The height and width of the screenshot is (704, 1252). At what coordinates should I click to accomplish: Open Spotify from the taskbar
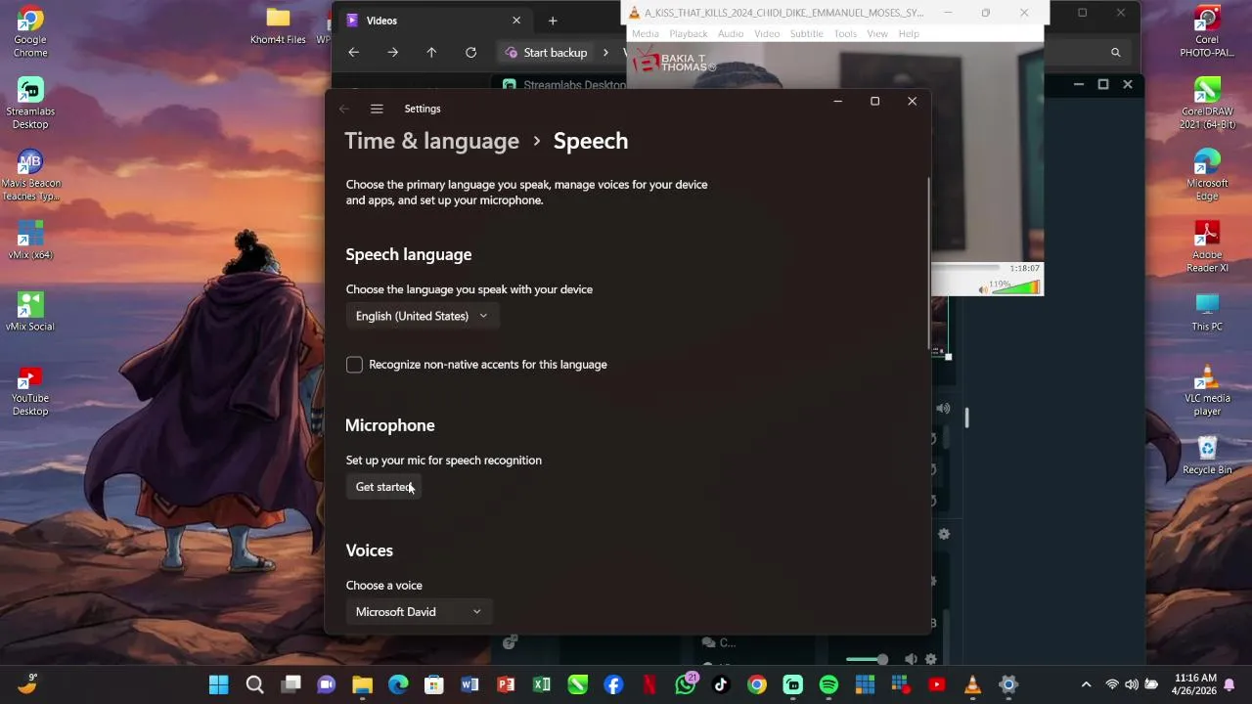(x=828, y=684)
